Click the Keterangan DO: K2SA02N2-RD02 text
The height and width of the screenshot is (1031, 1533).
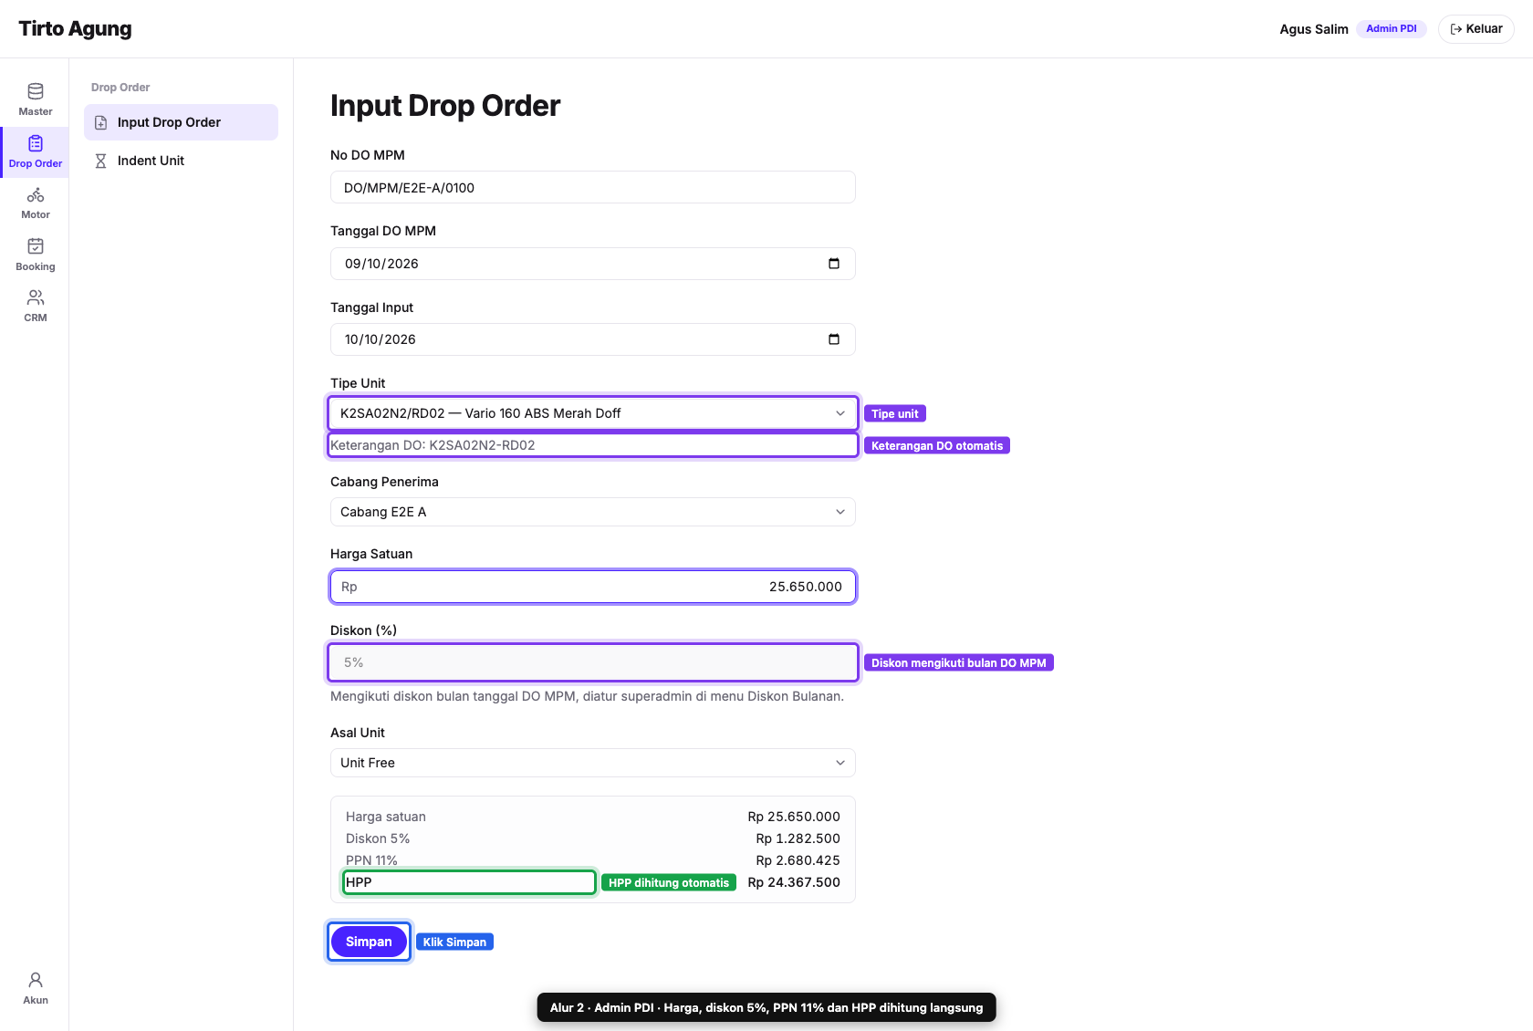pyautogui.click(x=433, y=445)
